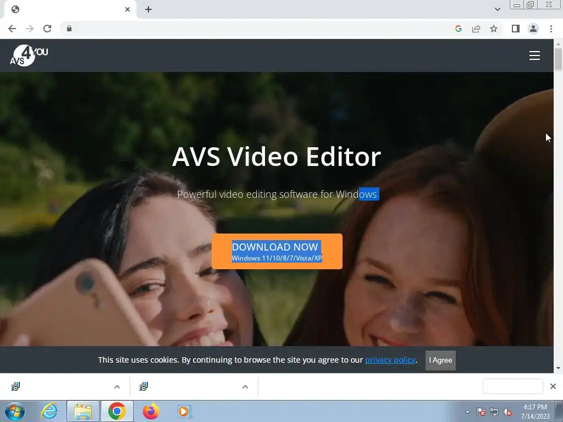Select the active browser tab
Screen dimensions: 563x422
(70, 9)
